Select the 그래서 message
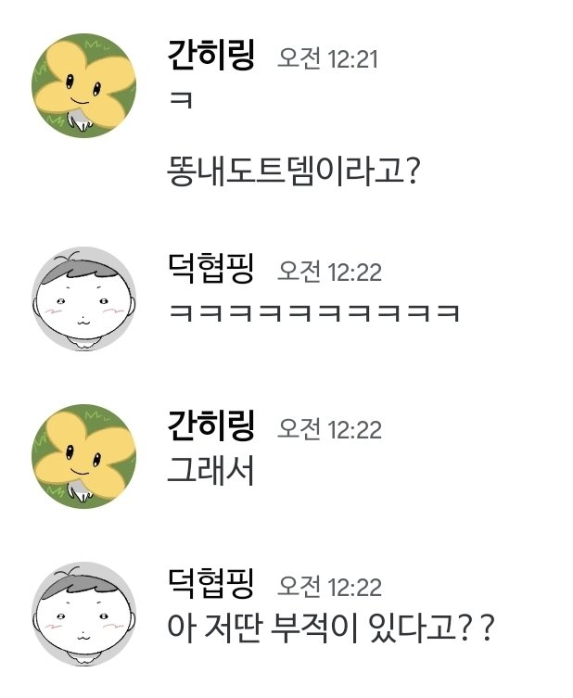Viewport: 573px width, 698px height. pos(210,470)
